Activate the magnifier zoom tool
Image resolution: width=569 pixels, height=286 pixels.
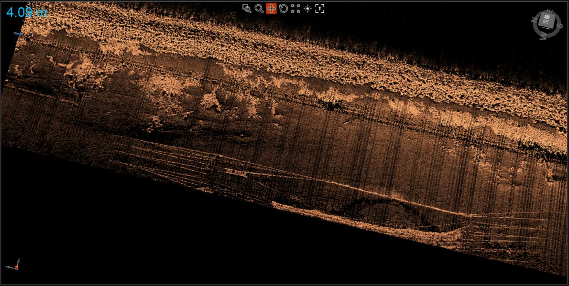tap(259, 9)
